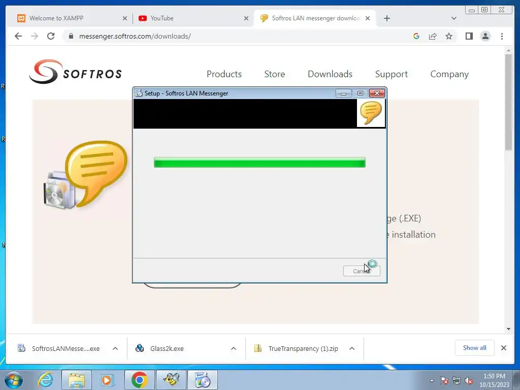Open the volume tray icon

469,381
